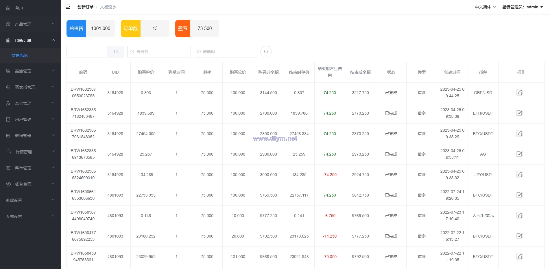Click the order list icon beside 创新订单
Screen dimensions: 550x269
(8, 40)
